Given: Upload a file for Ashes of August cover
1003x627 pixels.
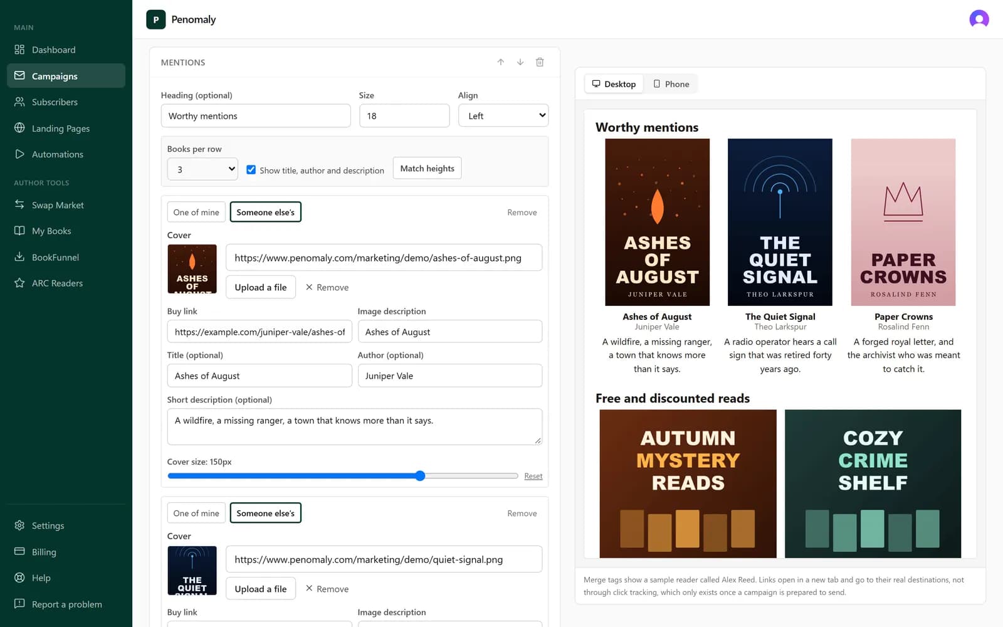Looking at the screenshot, I should (x=261, y=287).
